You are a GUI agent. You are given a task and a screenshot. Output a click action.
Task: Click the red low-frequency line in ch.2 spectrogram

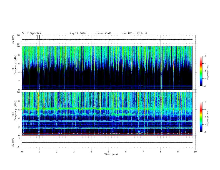107,135
